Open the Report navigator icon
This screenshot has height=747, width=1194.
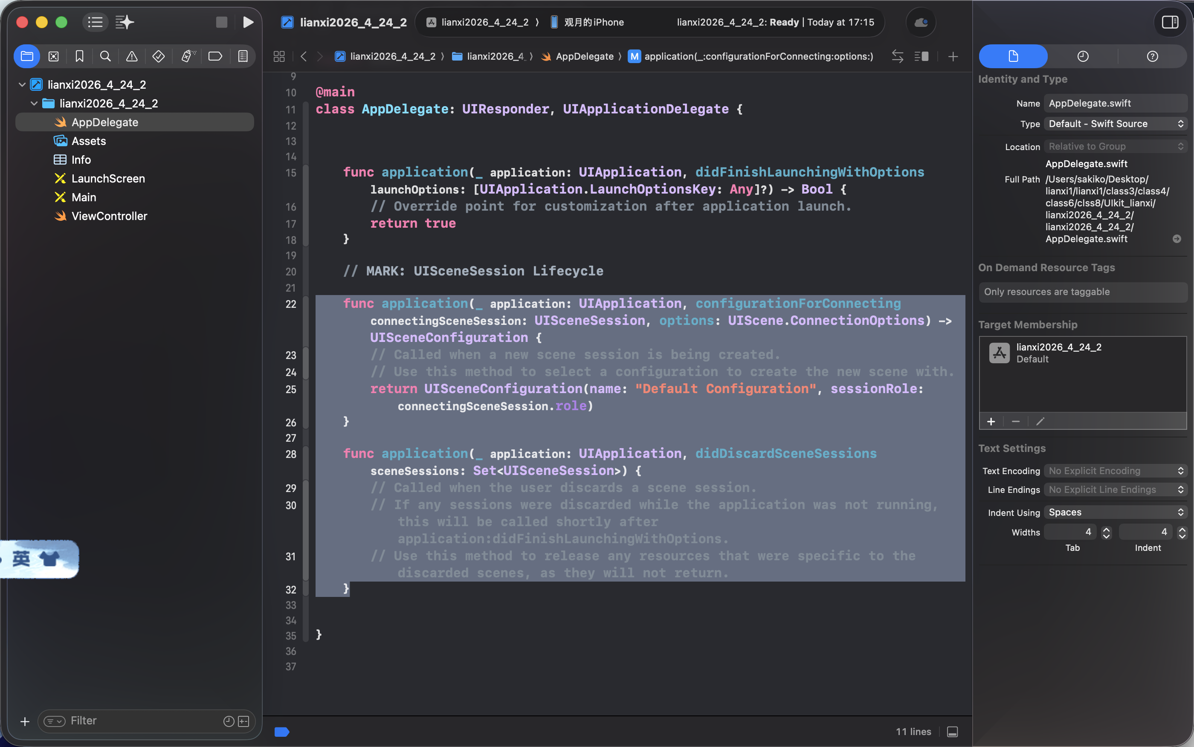point(243,56)
